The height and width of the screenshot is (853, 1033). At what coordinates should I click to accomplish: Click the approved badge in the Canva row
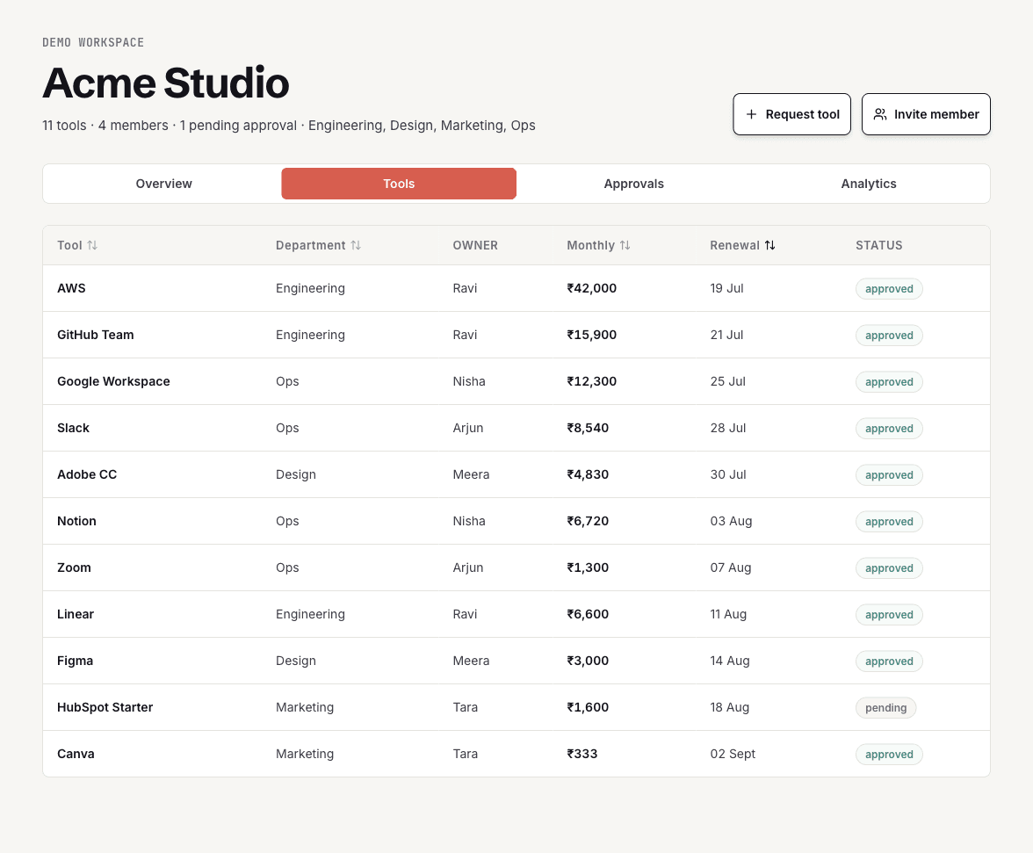tap(889, 755)
